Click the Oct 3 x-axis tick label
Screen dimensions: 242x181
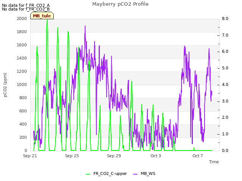tap(156, 156)
